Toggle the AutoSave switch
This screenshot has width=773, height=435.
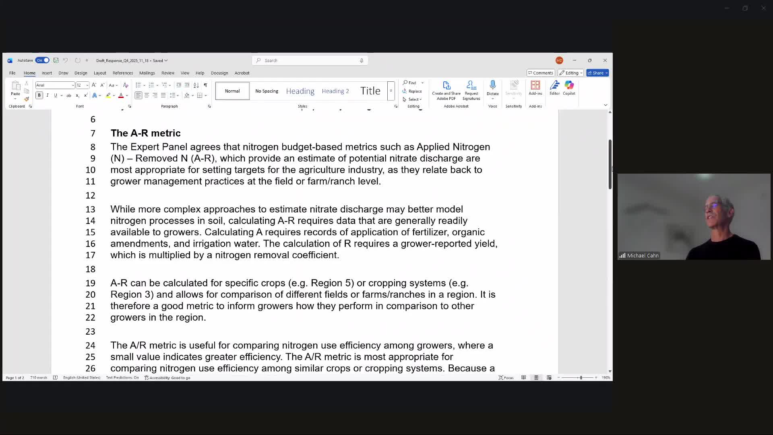point(42,60)
